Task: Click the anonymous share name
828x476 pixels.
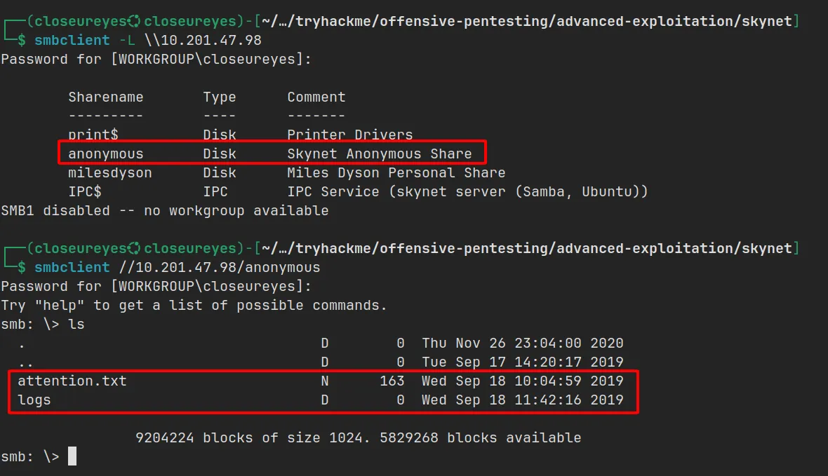Action: pos(105,154)
